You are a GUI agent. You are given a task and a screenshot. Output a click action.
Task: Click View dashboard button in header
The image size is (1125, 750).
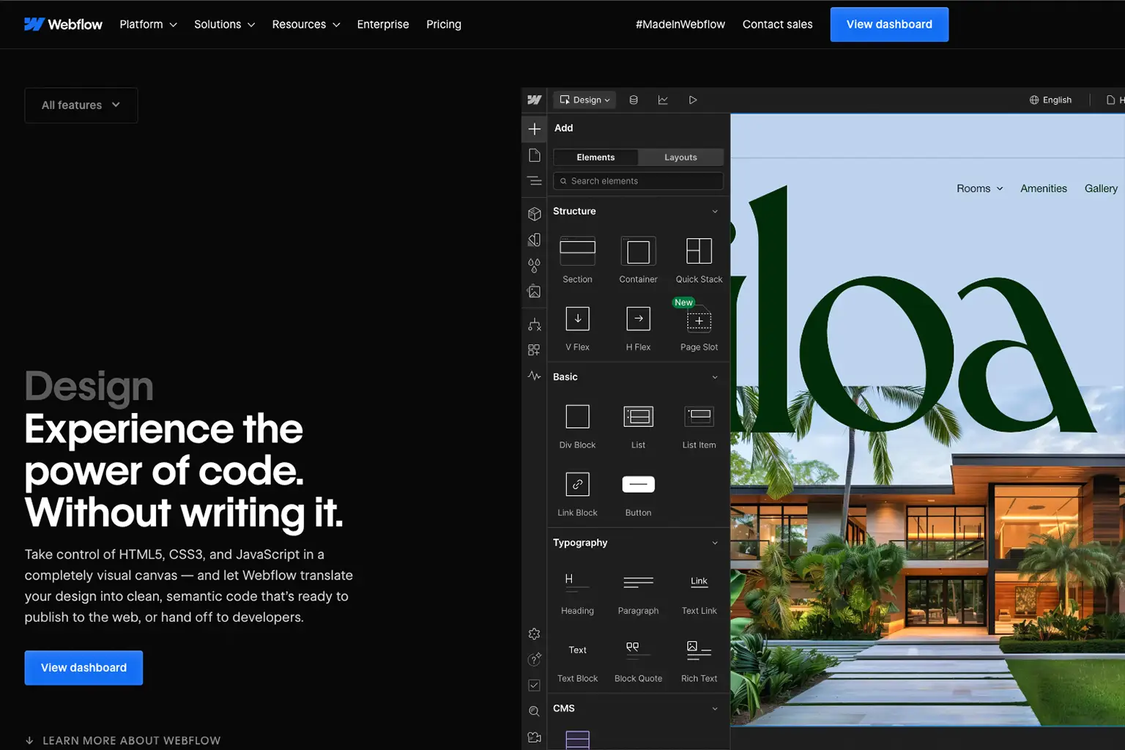[x=889, y=24]
